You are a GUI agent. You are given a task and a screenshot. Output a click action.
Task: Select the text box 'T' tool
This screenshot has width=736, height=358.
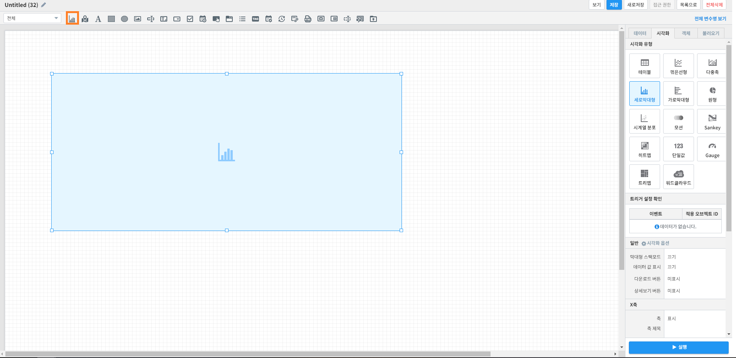(x=164, y=19)
